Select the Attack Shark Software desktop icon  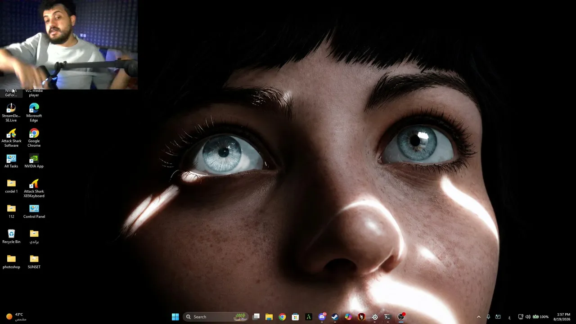(11, 138)
